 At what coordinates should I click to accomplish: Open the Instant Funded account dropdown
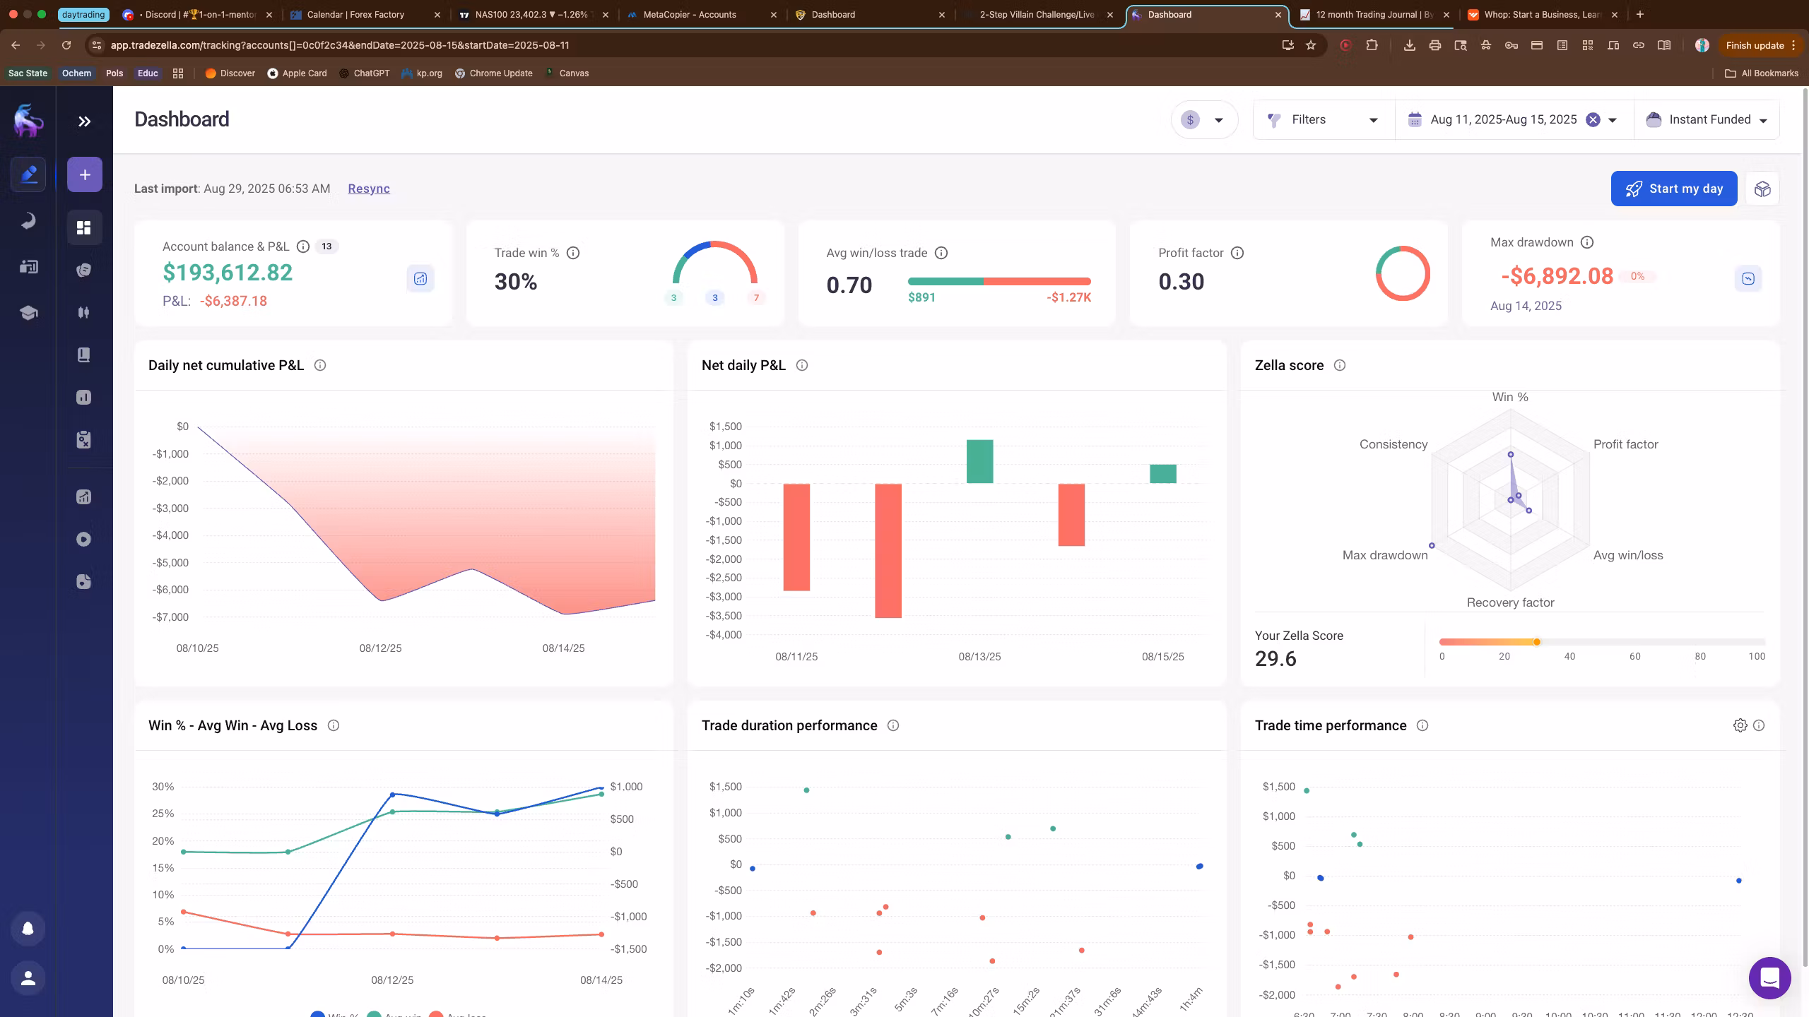point(1706,119)
